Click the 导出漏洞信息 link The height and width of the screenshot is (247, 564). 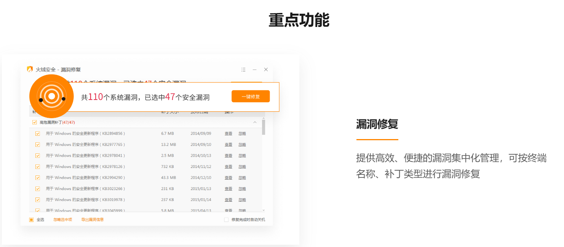tap(92, 220)
